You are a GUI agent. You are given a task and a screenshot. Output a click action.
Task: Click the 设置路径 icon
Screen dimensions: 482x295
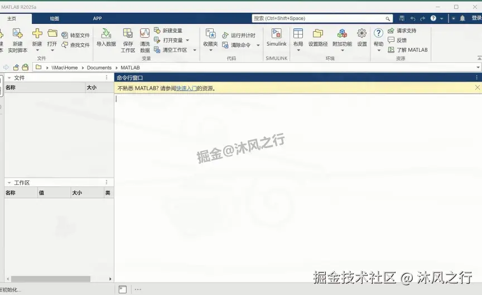tap(318, 33)
